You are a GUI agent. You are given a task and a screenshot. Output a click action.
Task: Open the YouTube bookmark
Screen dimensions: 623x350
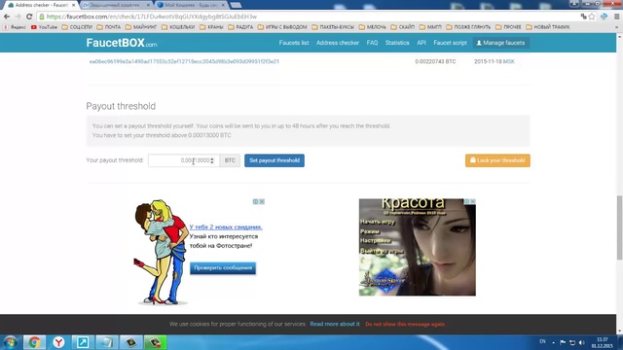point(44,27)
